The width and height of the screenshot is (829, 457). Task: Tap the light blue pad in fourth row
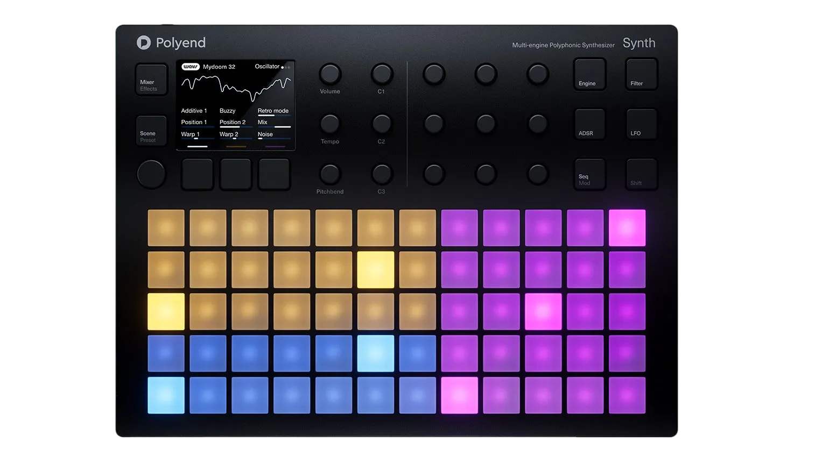(376, 353)
